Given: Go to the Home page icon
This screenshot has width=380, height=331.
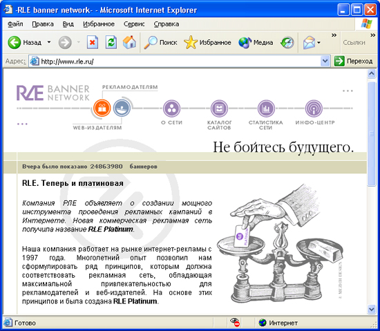Looking at the screenshot, I should [129, 43].
